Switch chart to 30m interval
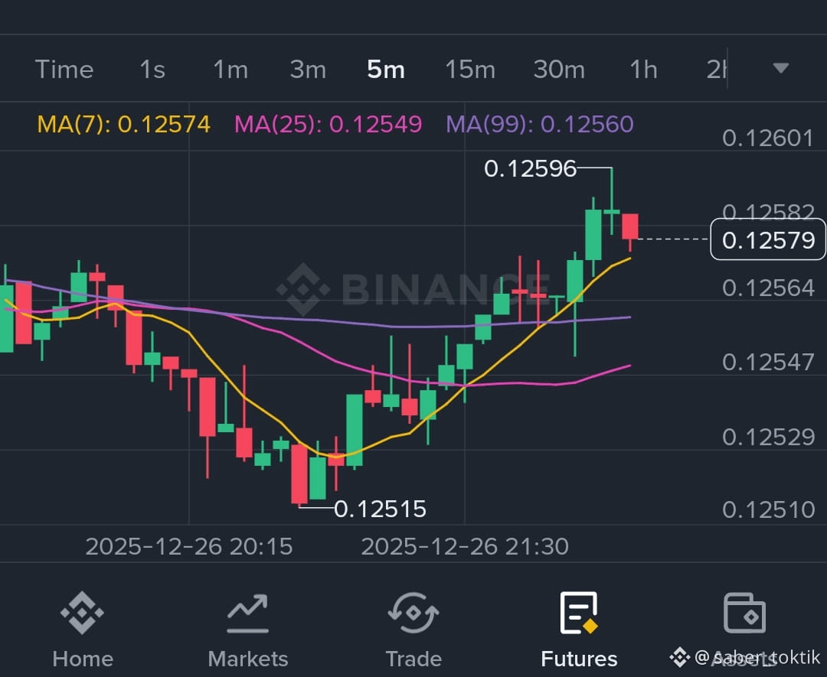827x677 pixels. pyautogui.click(x=559, y=70)
